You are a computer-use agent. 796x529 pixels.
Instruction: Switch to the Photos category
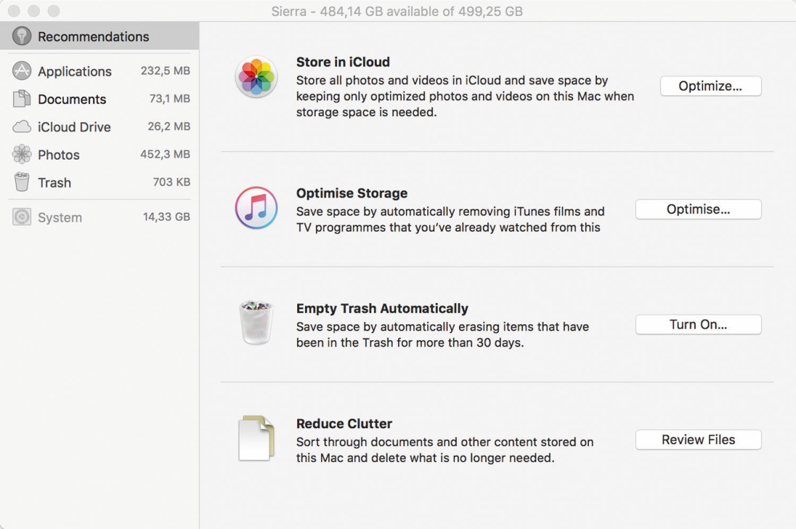[99, 154]
